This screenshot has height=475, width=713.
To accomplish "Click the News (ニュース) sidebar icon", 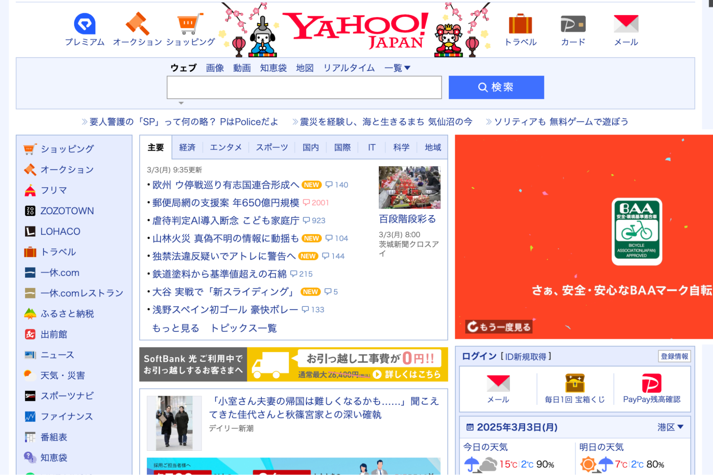I will (x=30, y=355).
